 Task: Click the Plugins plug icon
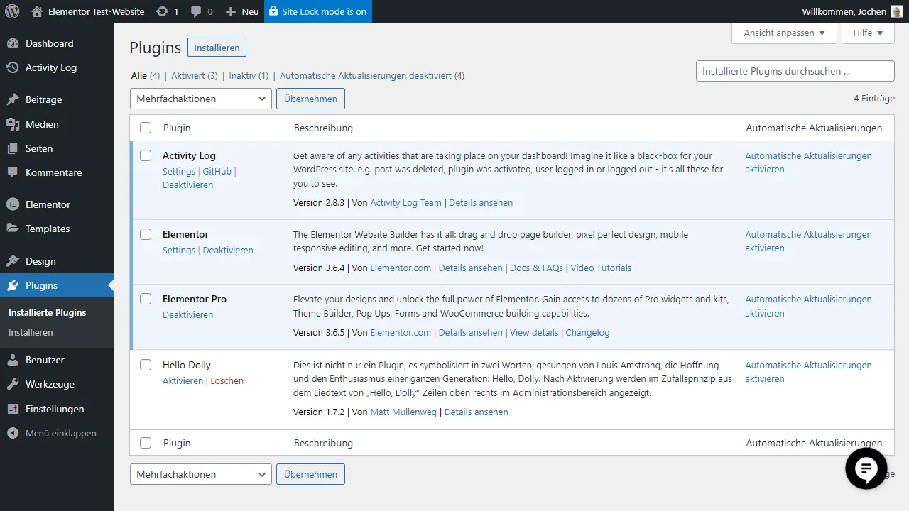coord(13,285)
